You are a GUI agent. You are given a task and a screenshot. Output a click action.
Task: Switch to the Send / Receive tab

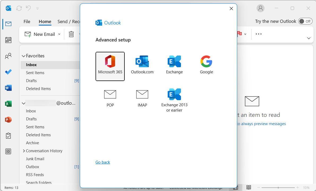point(69,22)
